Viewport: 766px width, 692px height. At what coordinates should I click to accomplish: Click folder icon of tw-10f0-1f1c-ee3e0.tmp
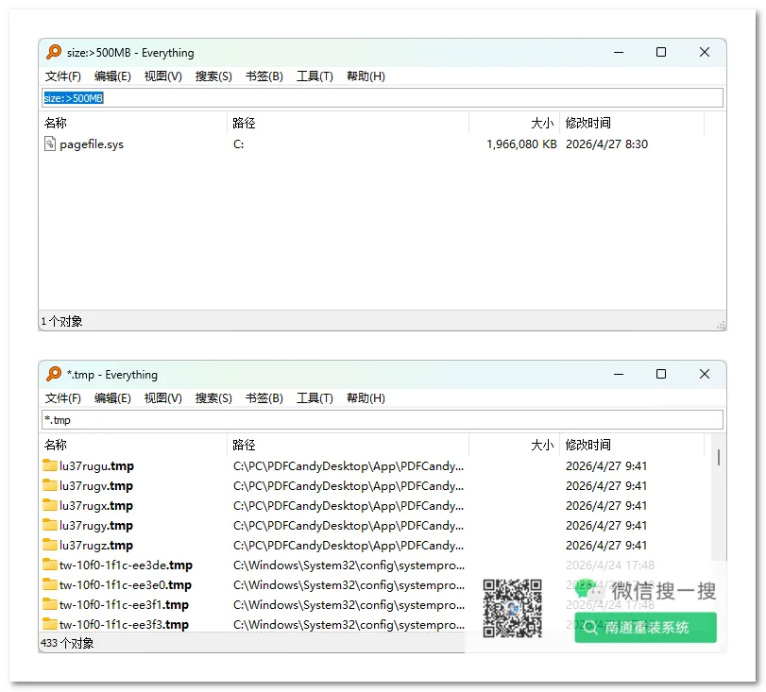point(50,584)
